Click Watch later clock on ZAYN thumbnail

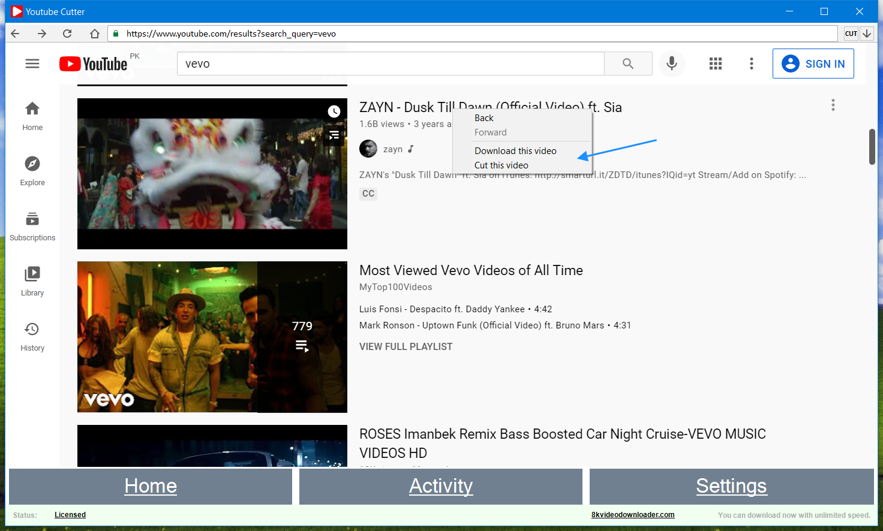(334, 111)
